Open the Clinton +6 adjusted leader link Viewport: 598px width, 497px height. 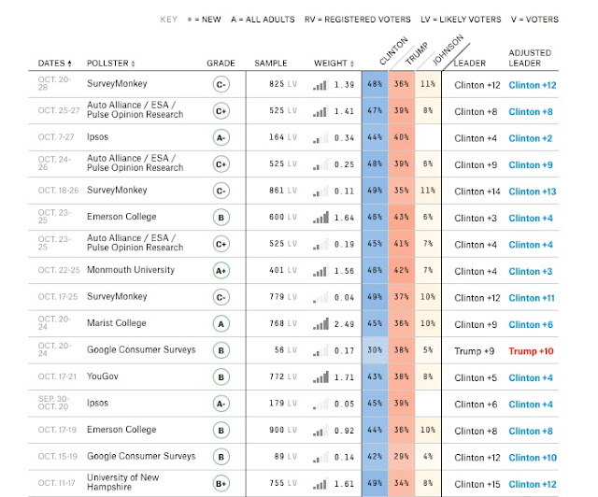(531, 324)
